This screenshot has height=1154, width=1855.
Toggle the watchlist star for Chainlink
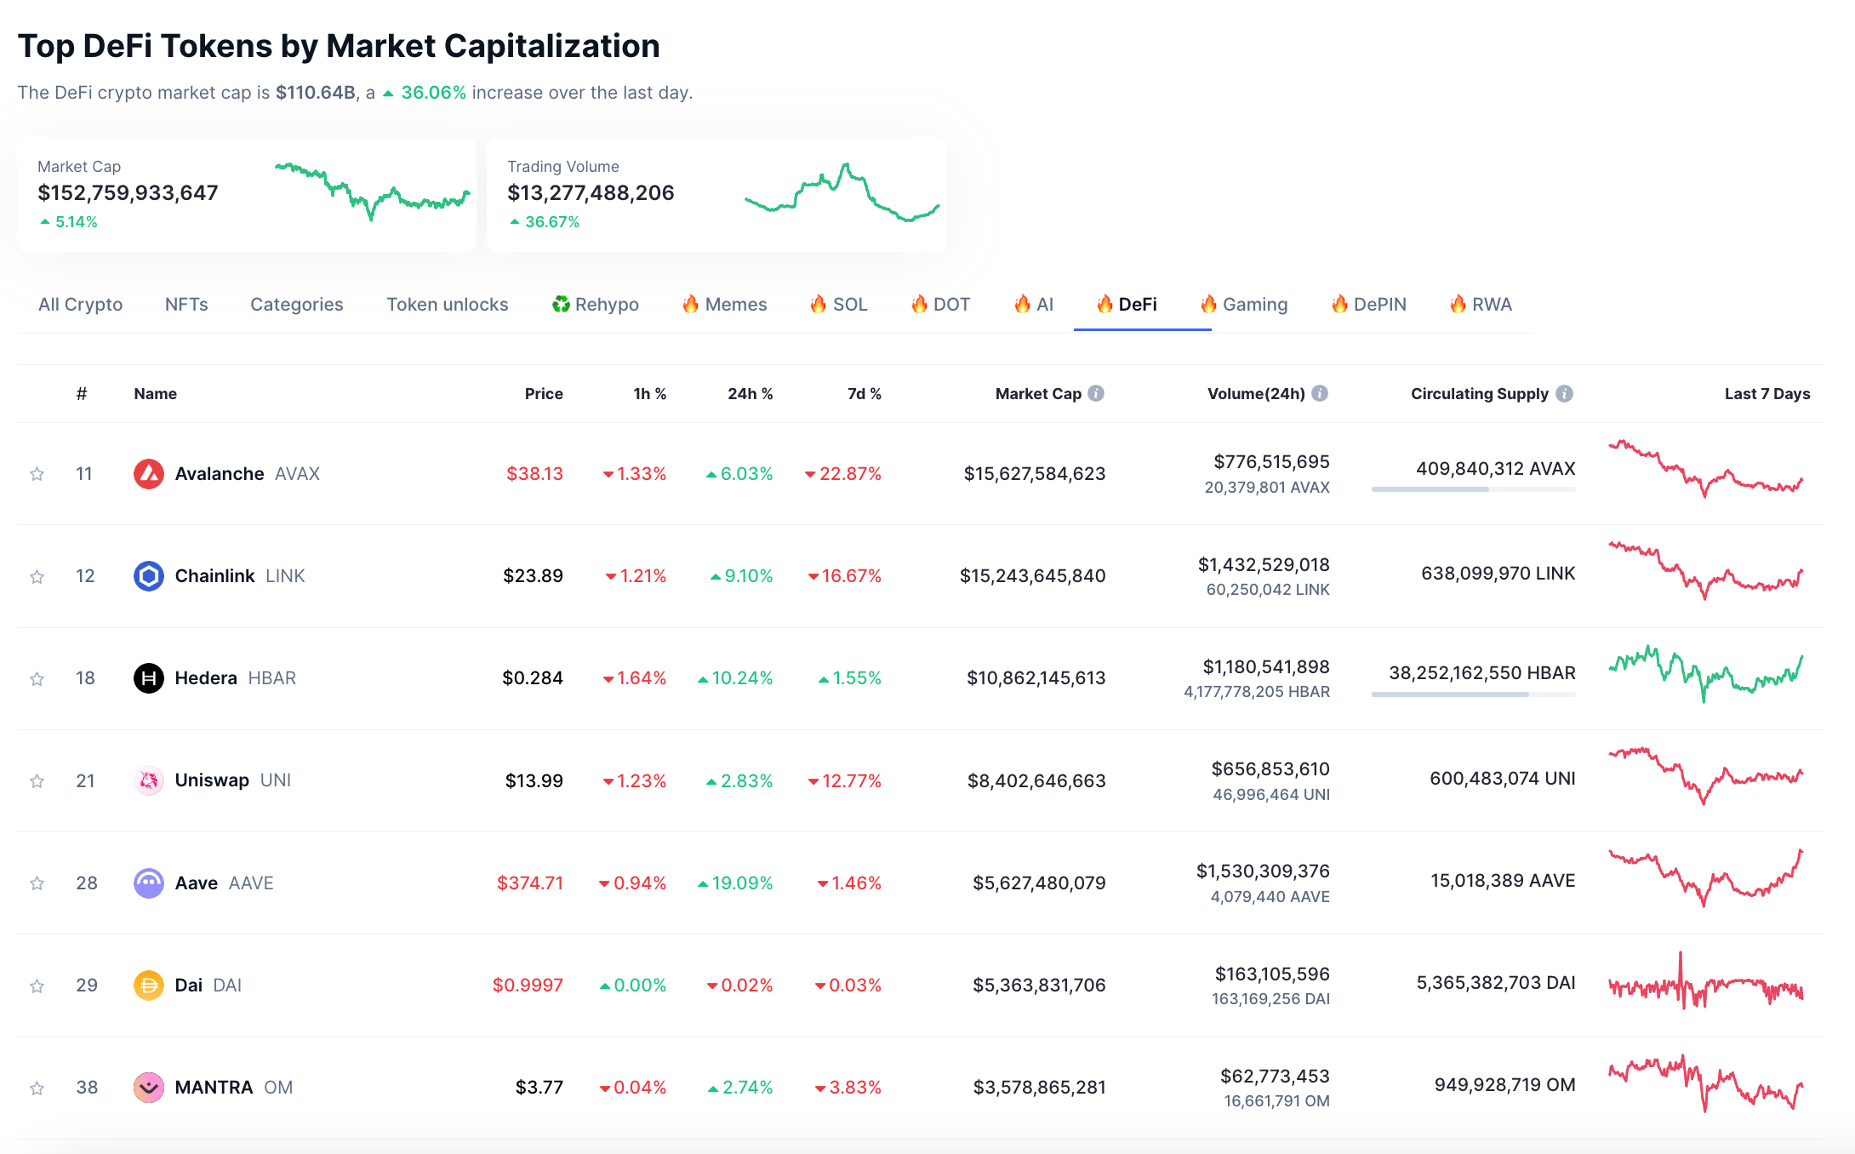click(37, 577)
